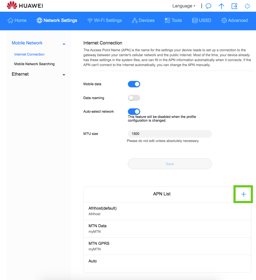Open Mobile Network Searching link

point(34,64)
